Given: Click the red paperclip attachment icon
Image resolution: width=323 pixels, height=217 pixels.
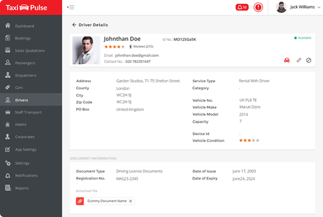Looking at the screenshot, I should (x=80, y=201).
